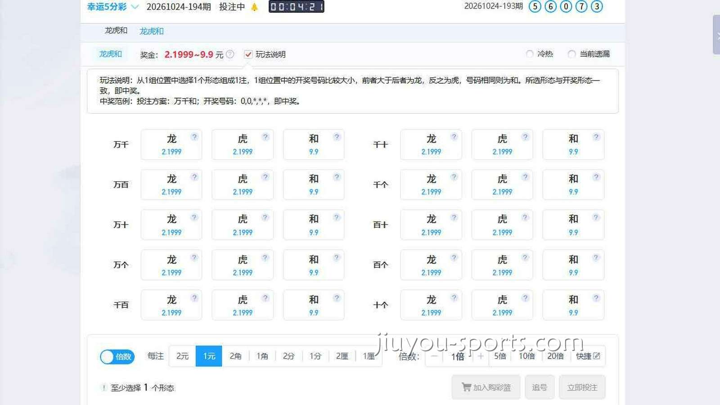Select the 当前遗漏 radio option
The image size is (720, 405).
tap(571, 54)
